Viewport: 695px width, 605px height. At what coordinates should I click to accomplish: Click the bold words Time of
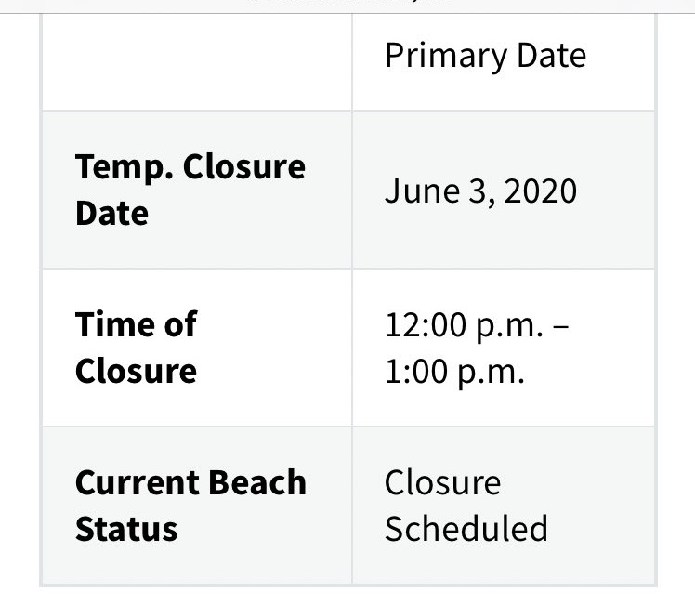136,325
